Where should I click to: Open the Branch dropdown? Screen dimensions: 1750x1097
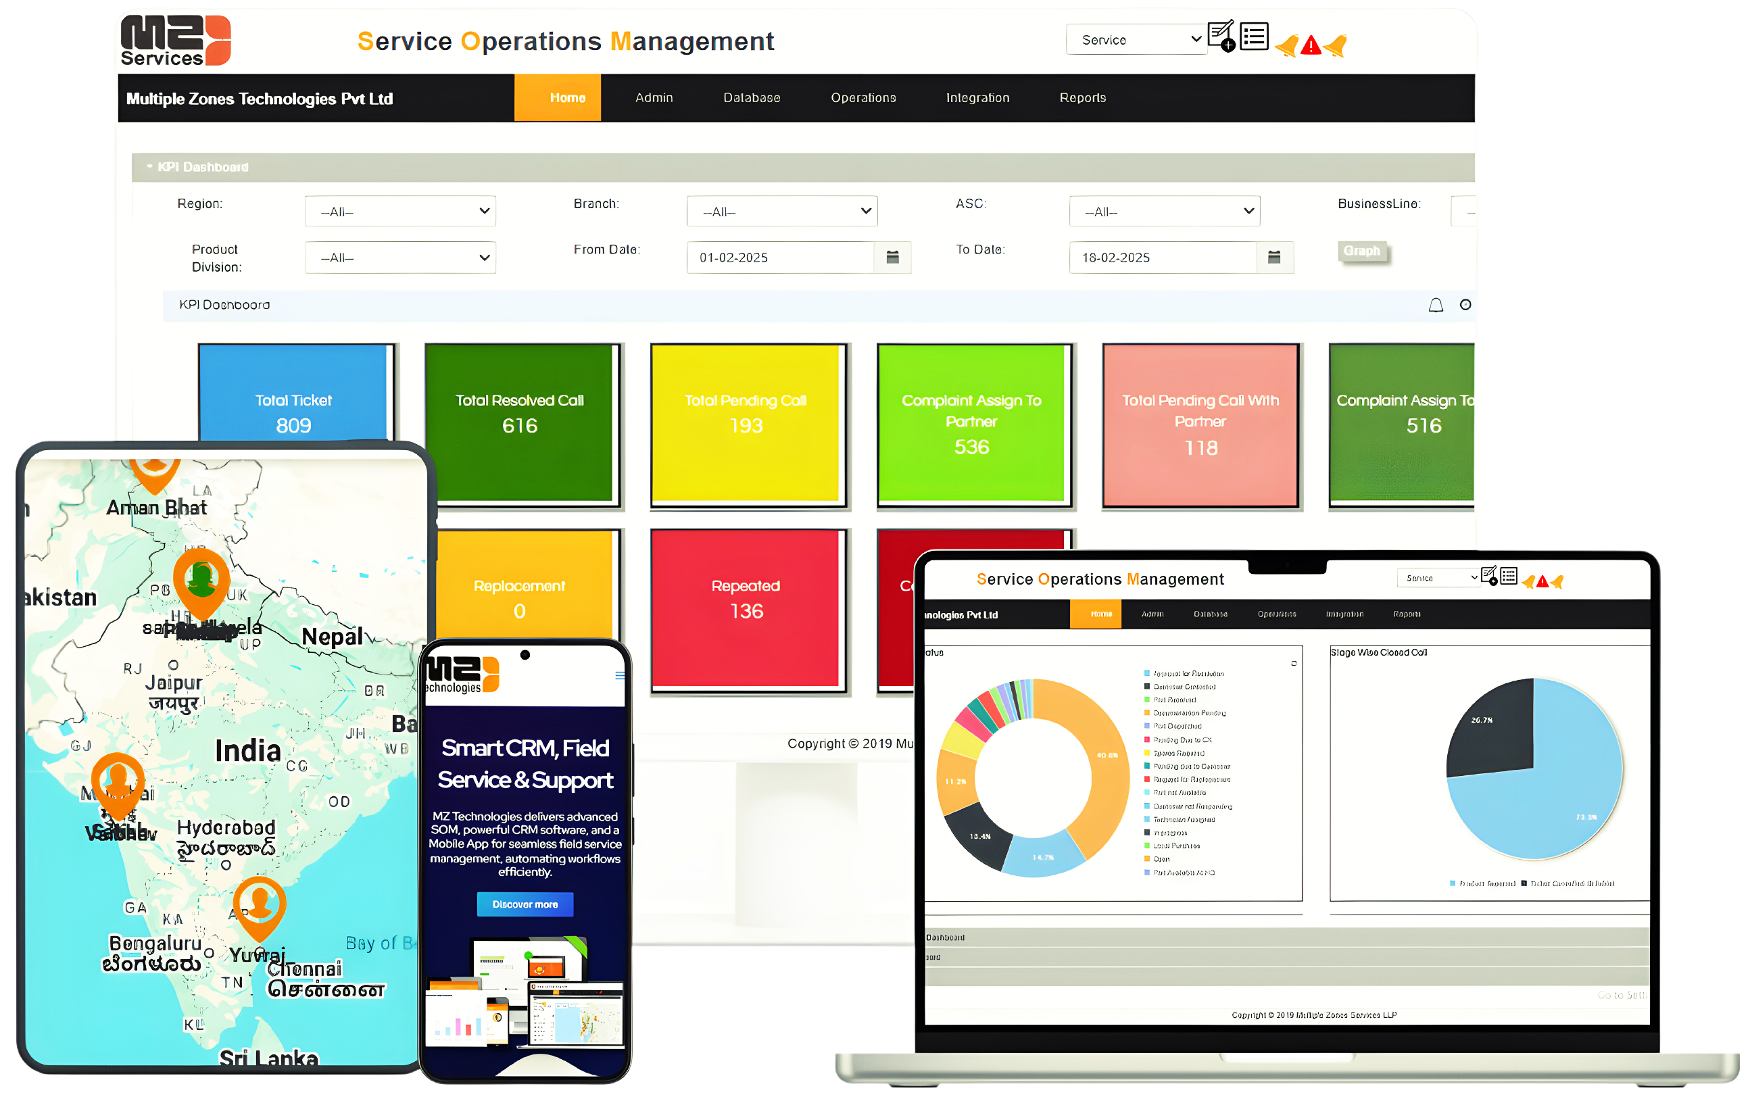pos(782,211)
